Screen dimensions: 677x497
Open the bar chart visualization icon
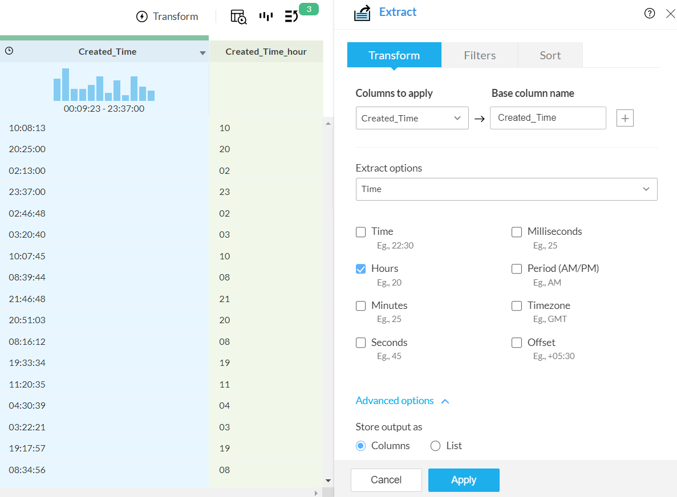point(266,17)
